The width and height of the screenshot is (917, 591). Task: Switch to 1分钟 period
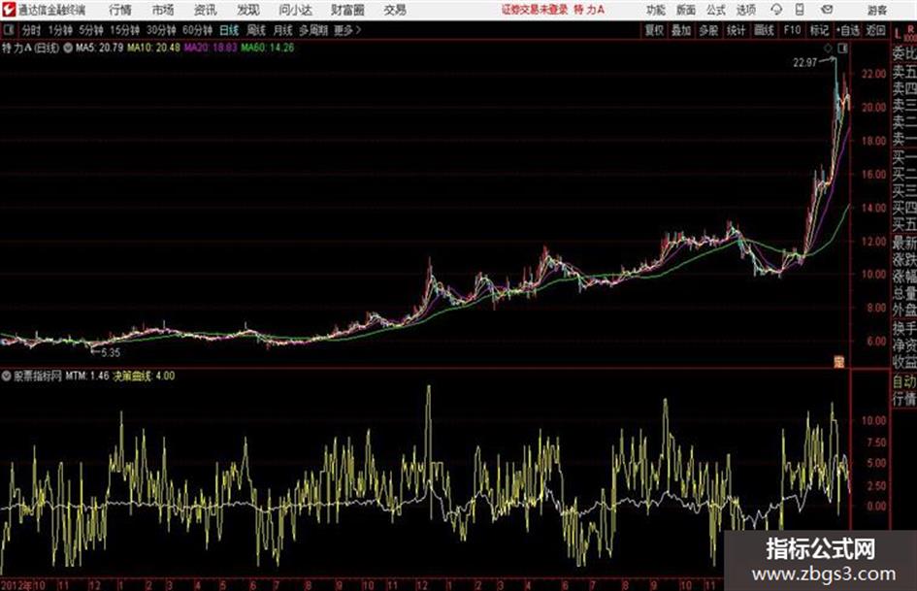click(60, 30)
